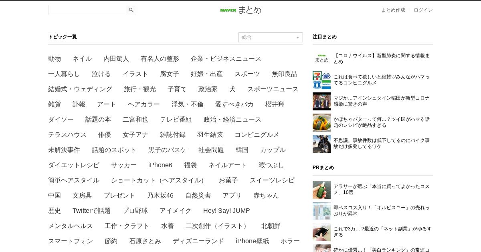This screenshot has width=481, height=252.
Task: Open the Twitterで話題 topic
Action: click(x=91, y=211)
